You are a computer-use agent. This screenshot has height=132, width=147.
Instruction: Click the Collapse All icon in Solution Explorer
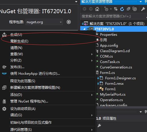click(128, 9)
